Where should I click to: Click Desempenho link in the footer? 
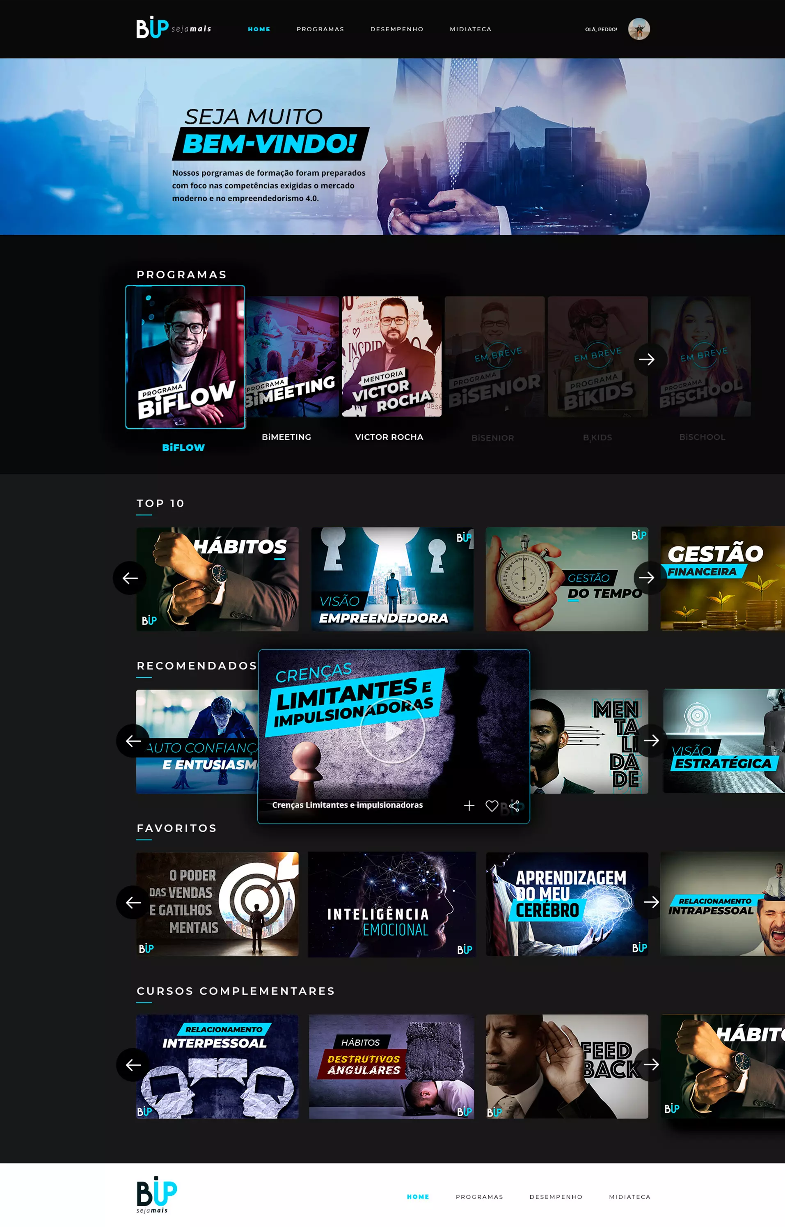click(556, 1196)
